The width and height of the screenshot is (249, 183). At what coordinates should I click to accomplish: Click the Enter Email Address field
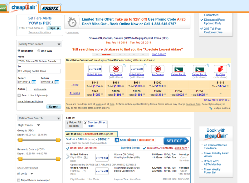(32, 28)
